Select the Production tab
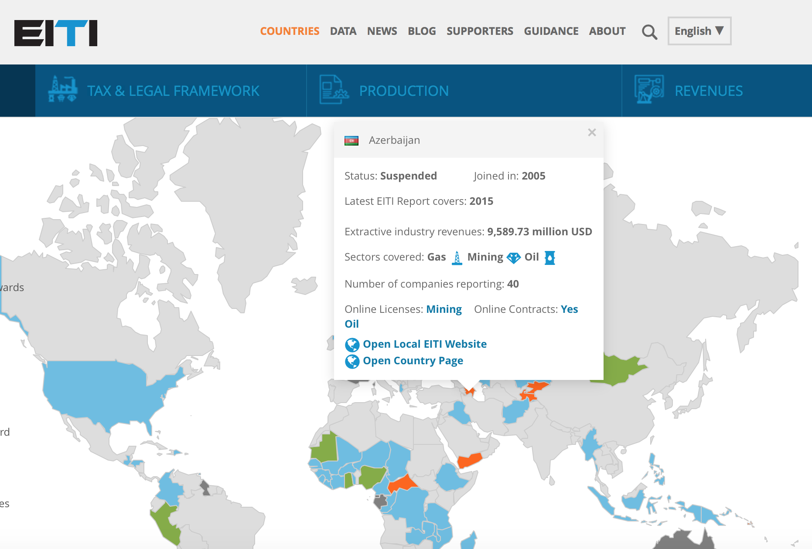 (x=464, y=91)
